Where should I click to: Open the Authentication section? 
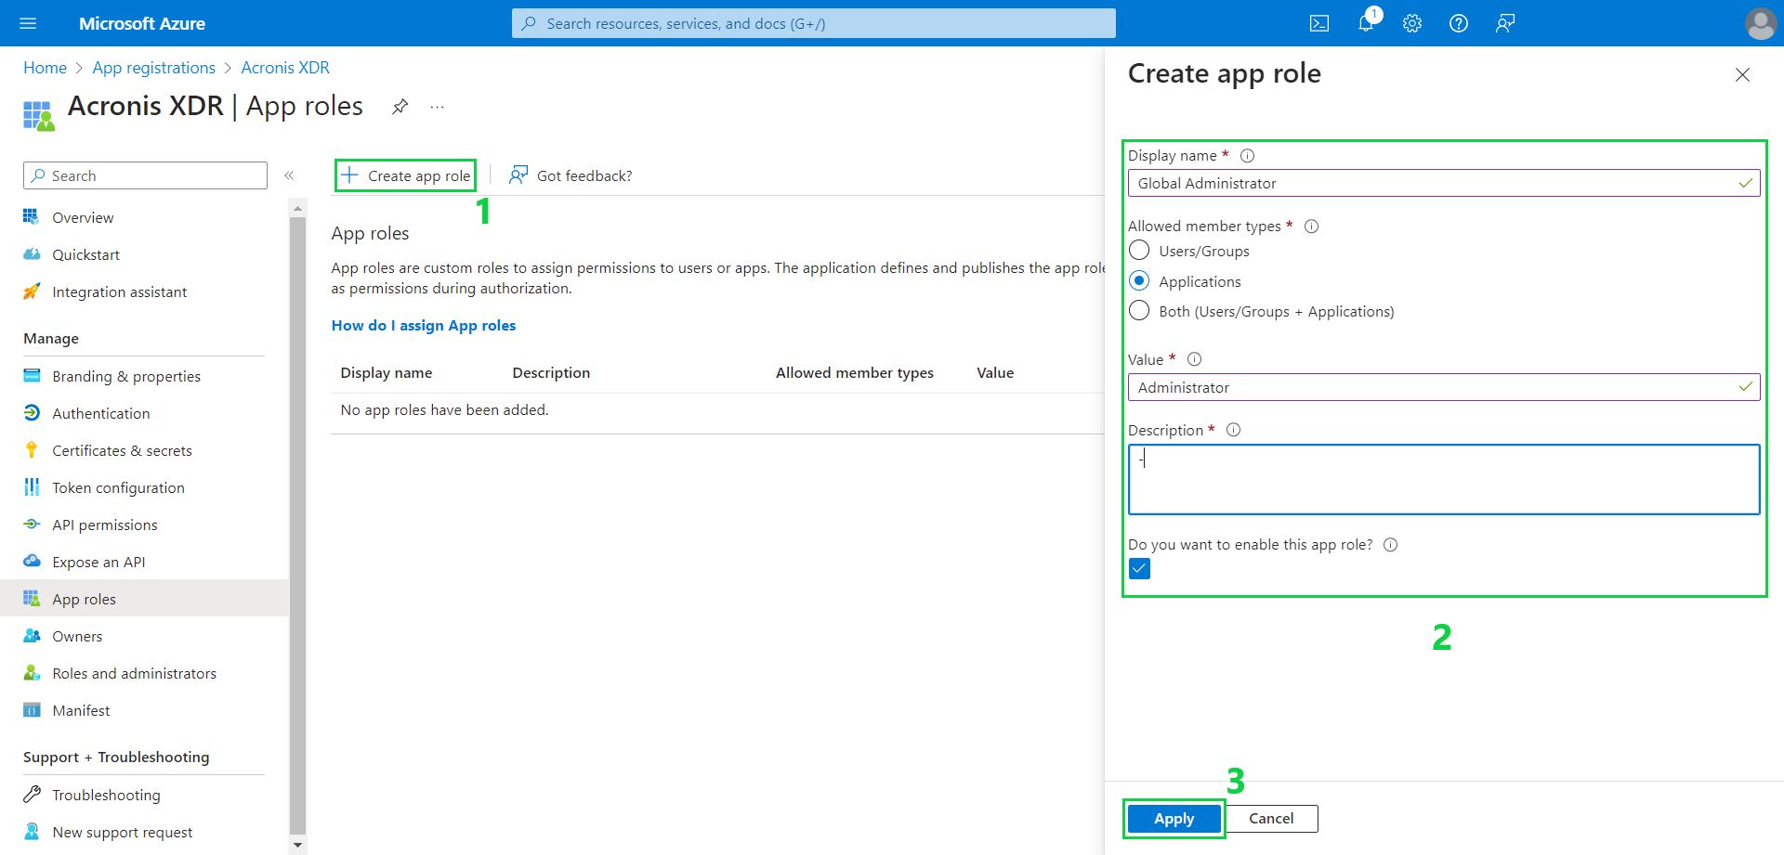click(x=99, y=412)
